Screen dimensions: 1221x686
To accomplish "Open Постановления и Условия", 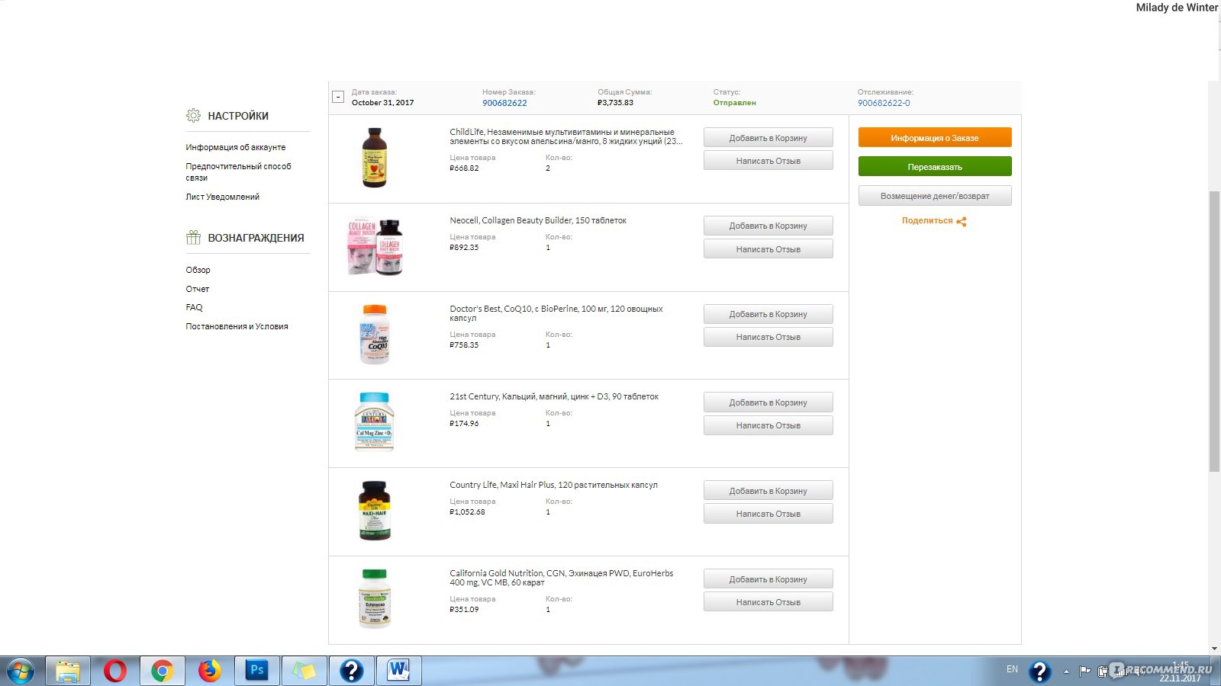I will coord(237,326).
